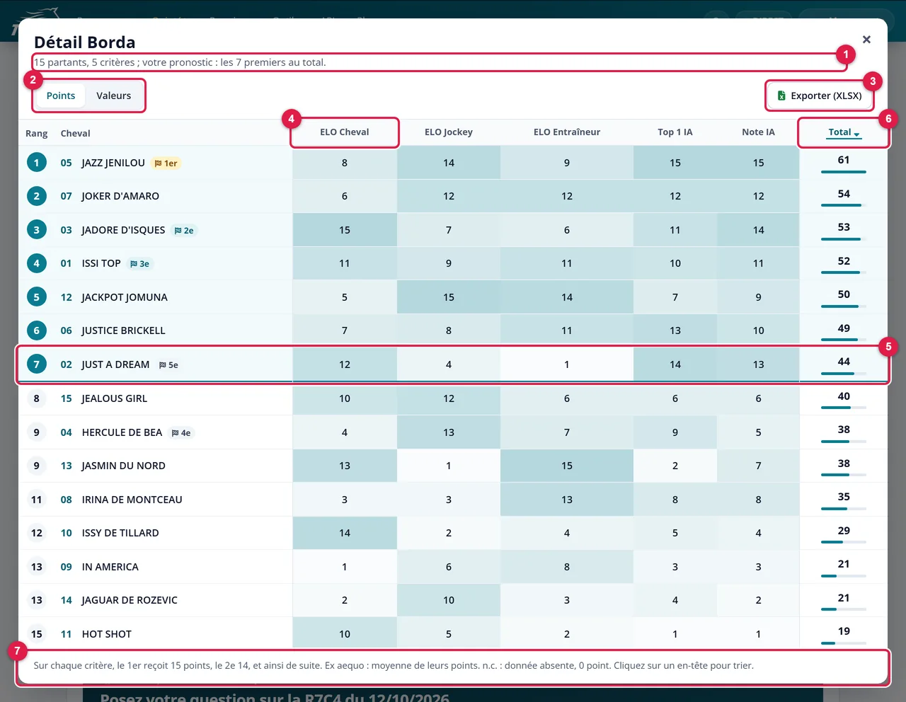The width and height of the screenshot is (906, 702).
Task: Select horse name JEALOUS GIRL
Action: click(x=115, y=398)
